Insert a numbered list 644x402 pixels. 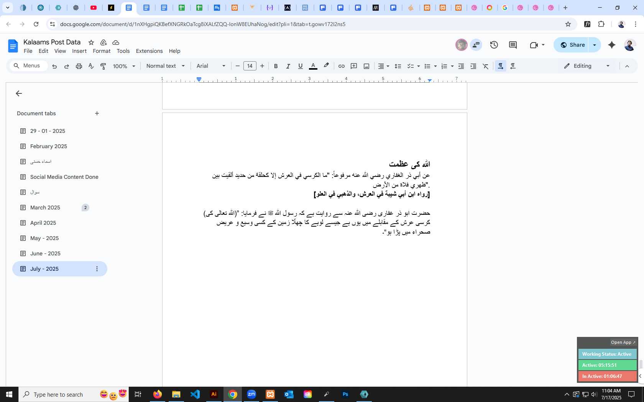tap(444, 66)
